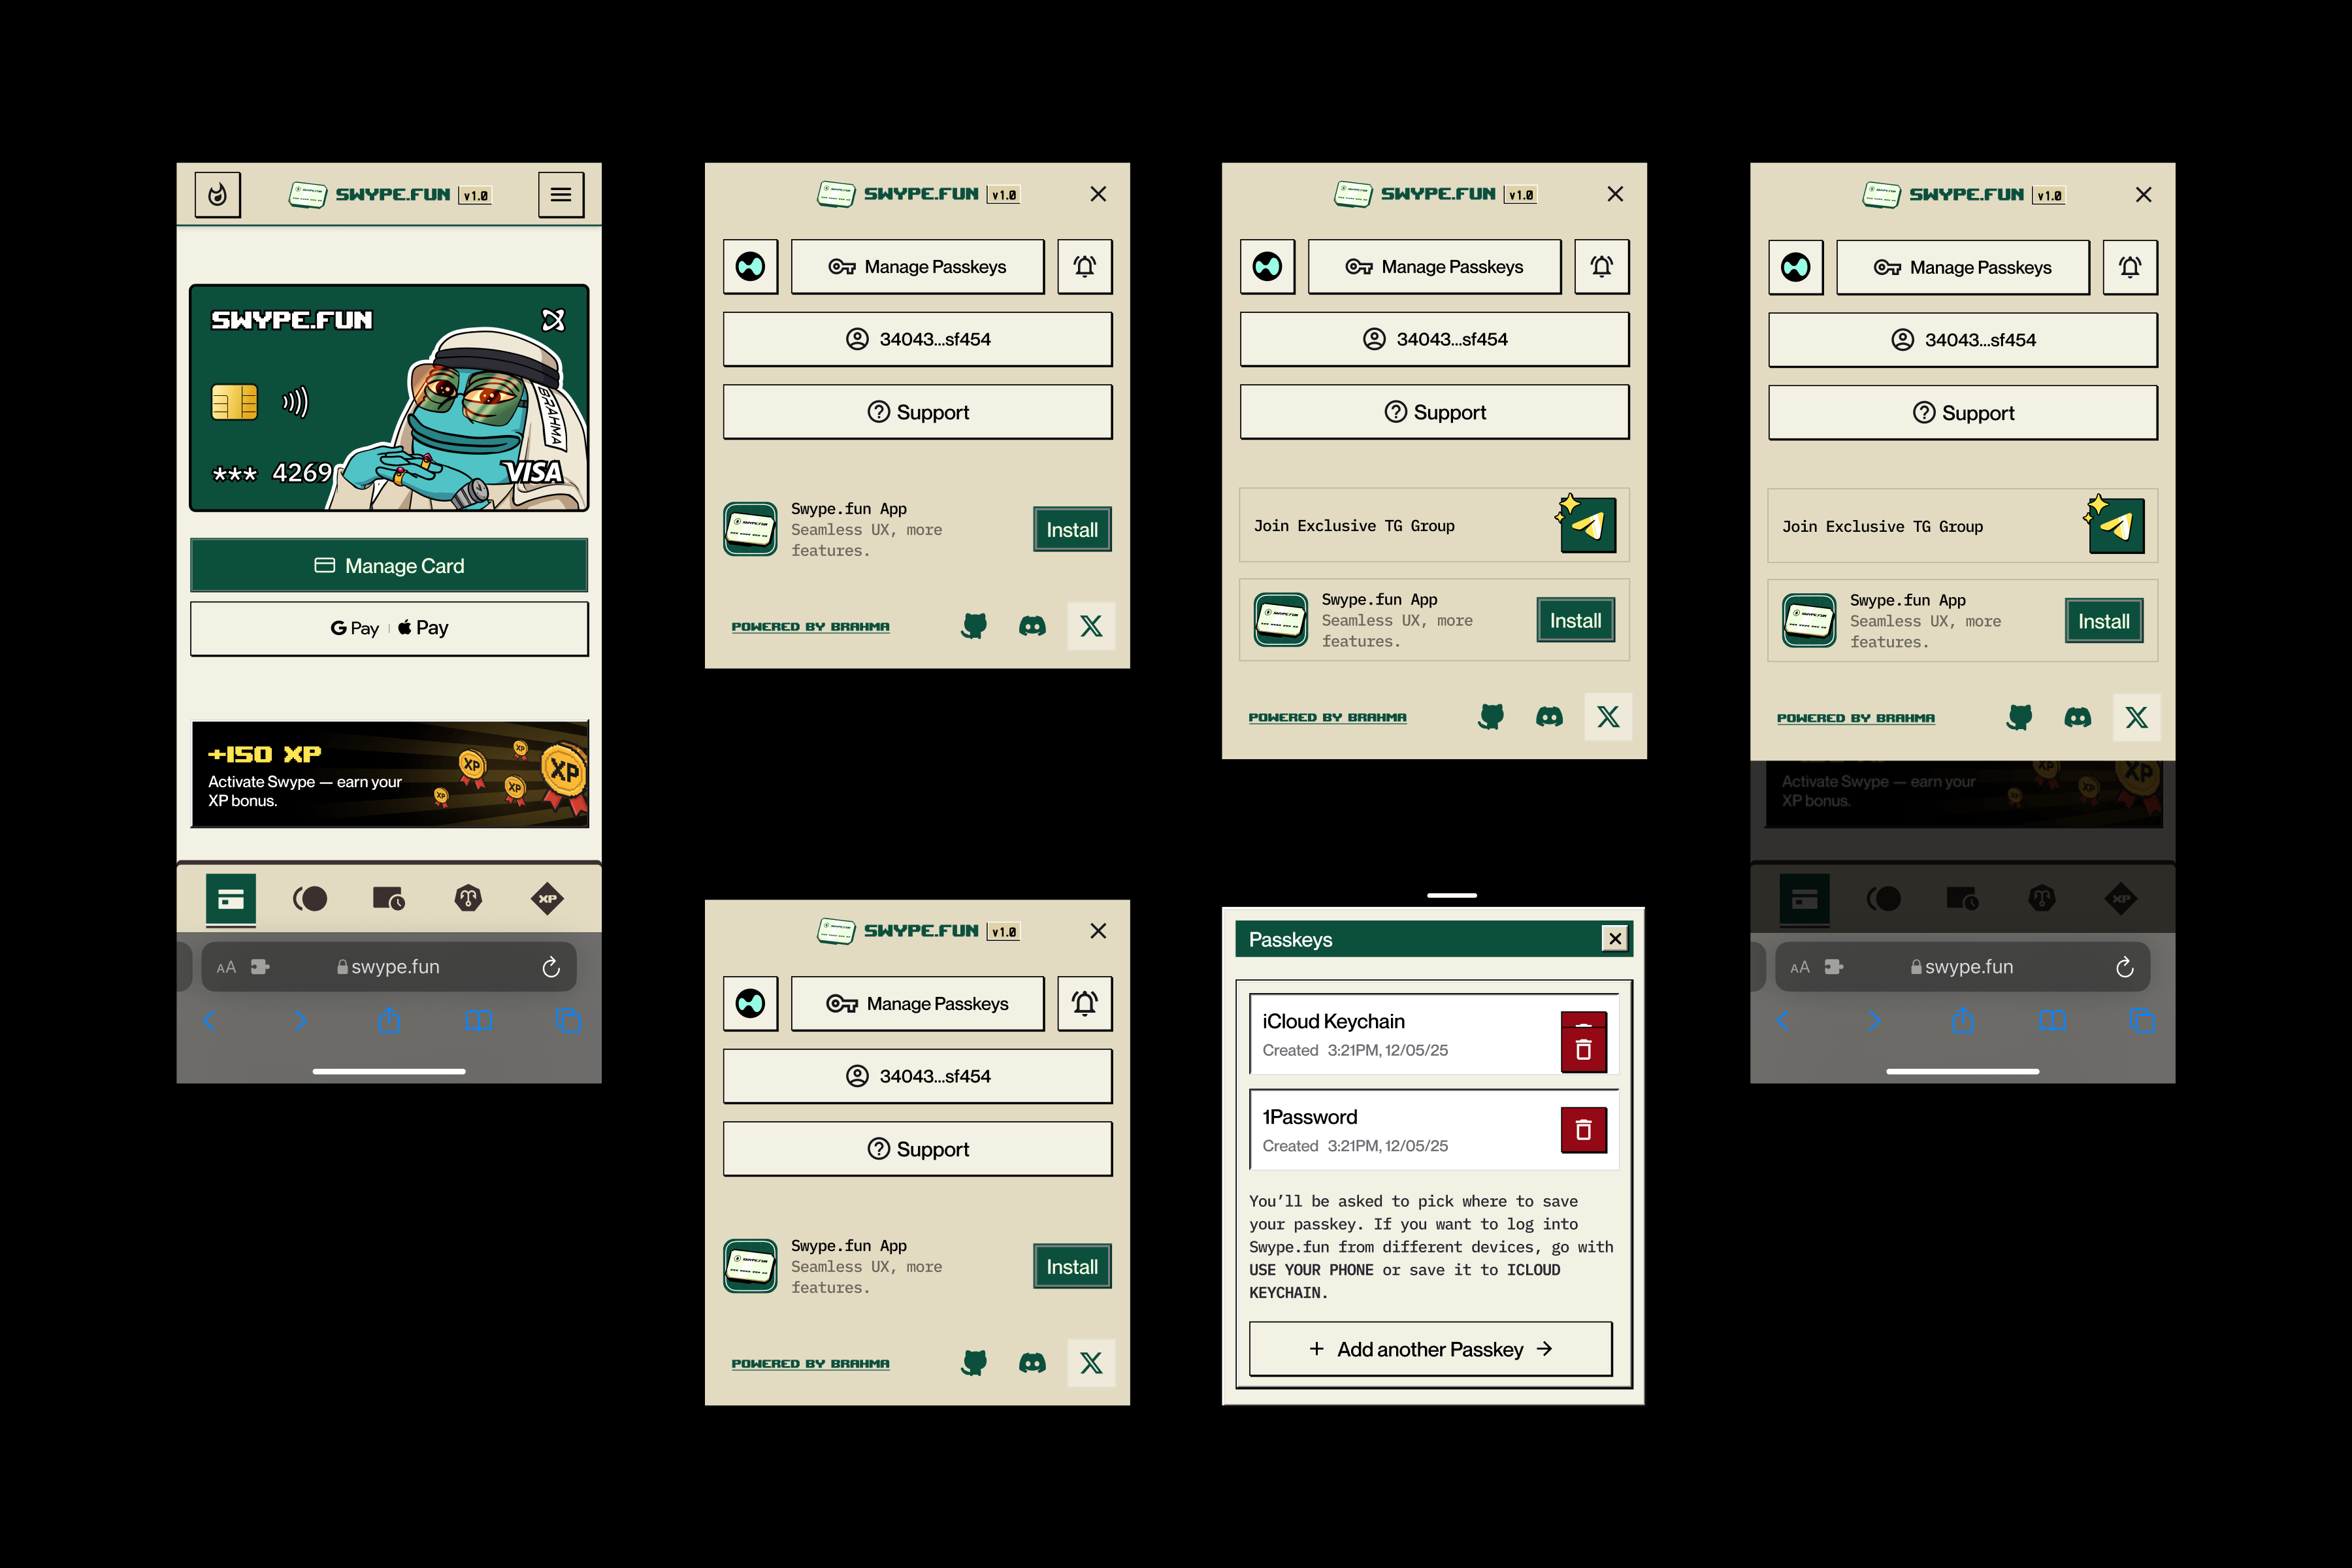This screenshot has height=1568, width=2352.
Task: Open Bookmarks from the home screen's Safari toolbar
Action: click(x=478, y=1021)
